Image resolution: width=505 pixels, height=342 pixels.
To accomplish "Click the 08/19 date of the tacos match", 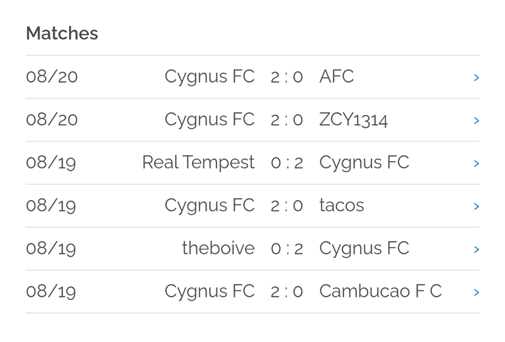I will (x=51, y=205).
